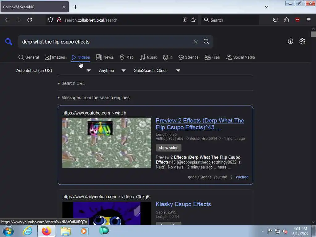Open the Action Center flag icon
Screen dimensions: 316x237
point(270,231)
